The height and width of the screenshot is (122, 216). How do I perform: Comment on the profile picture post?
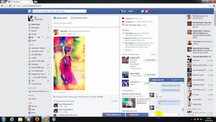62,93
